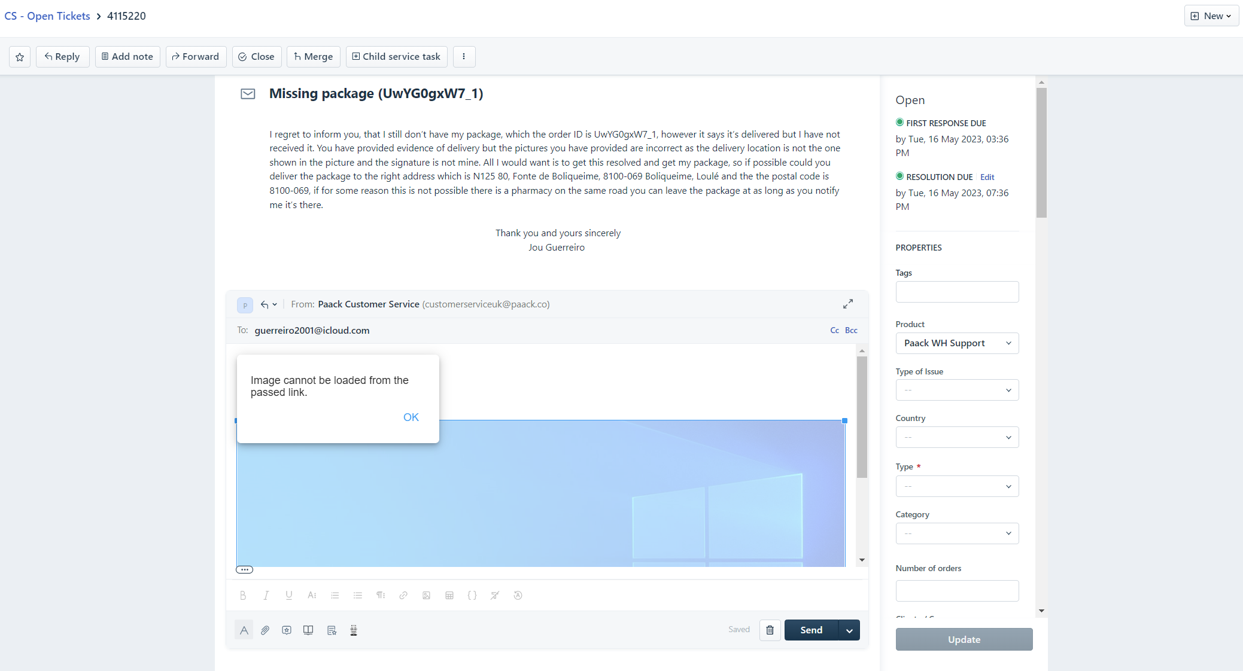Open the Product dropdown
This screenshot has height=671, width=1243.
956,343
